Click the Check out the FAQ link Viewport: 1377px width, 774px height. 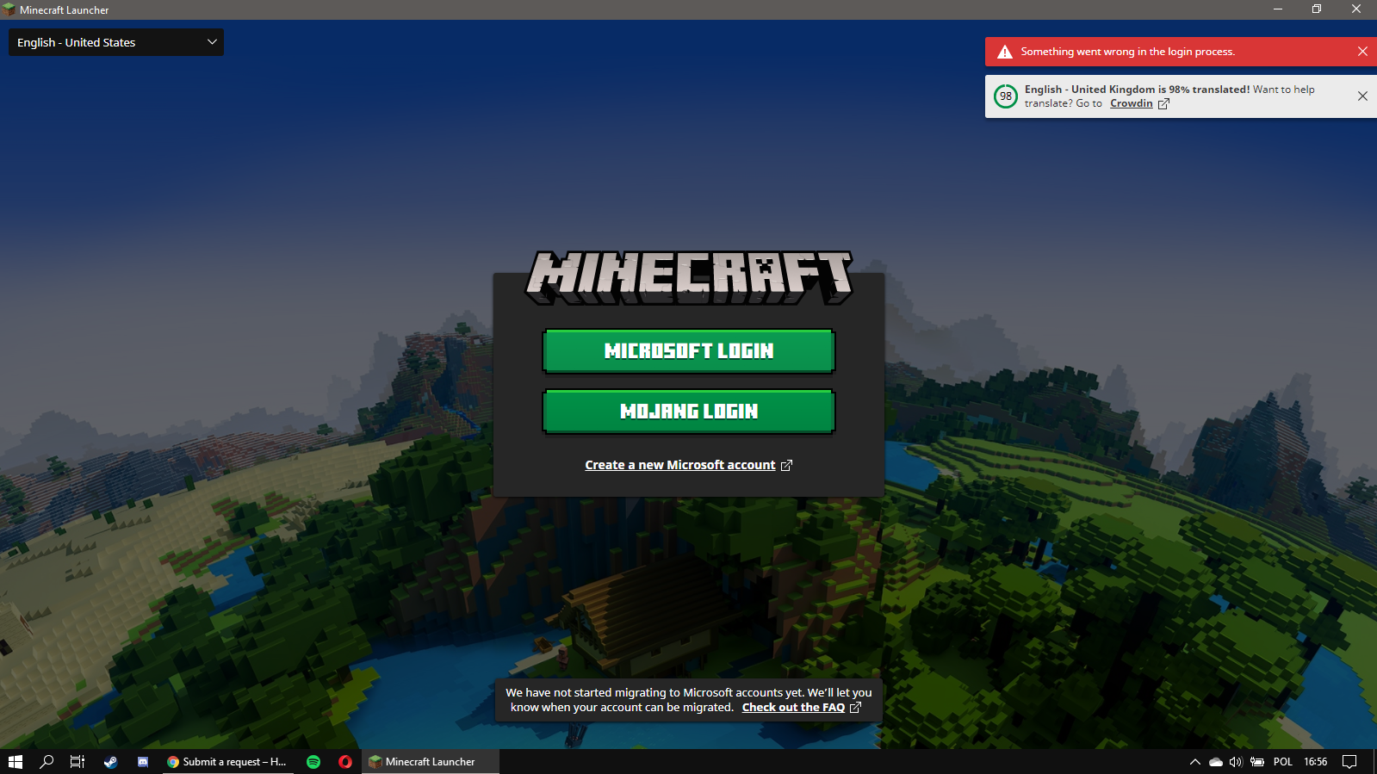pyautogui.click(x=793, y=708)
